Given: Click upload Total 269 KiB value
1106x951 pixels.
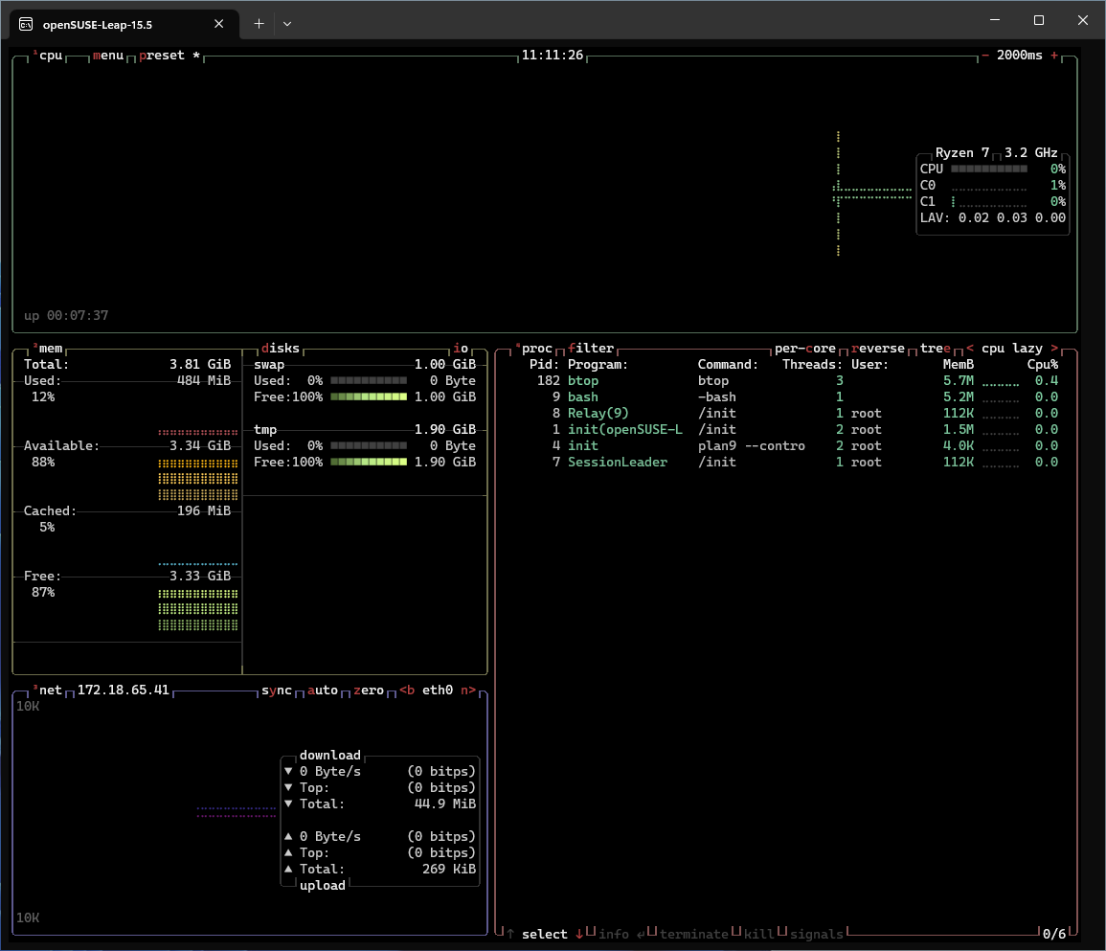Looking at the screenshot, I should [x=449, y=870].
